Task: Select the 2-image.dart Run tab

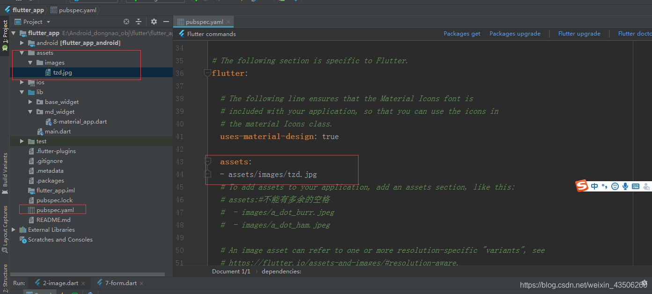Action: (60, 283)
